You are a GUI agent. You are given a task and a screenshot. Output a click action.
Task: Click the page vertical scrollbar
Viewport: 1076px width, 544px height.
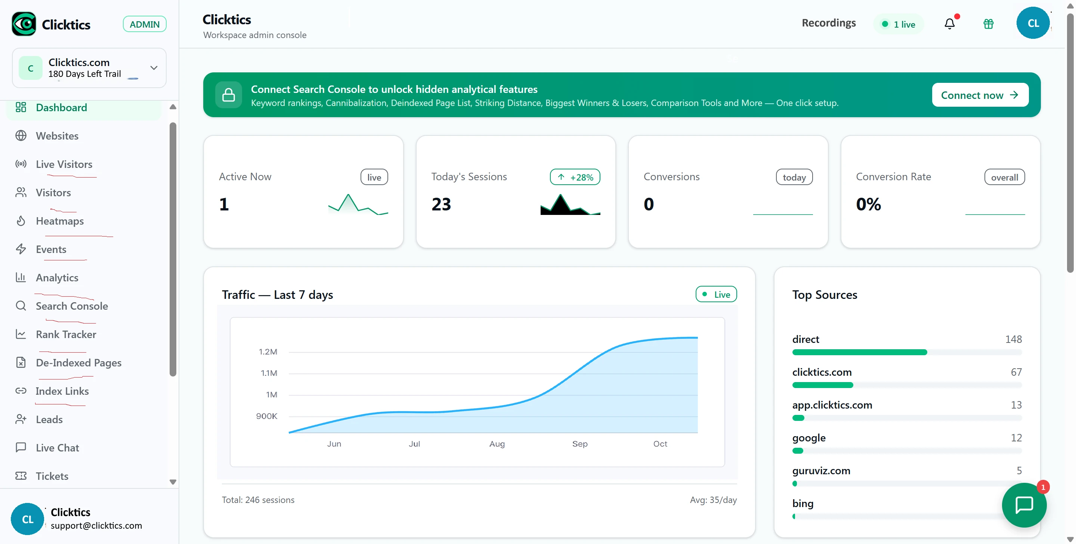click(x=1070, y=144)
